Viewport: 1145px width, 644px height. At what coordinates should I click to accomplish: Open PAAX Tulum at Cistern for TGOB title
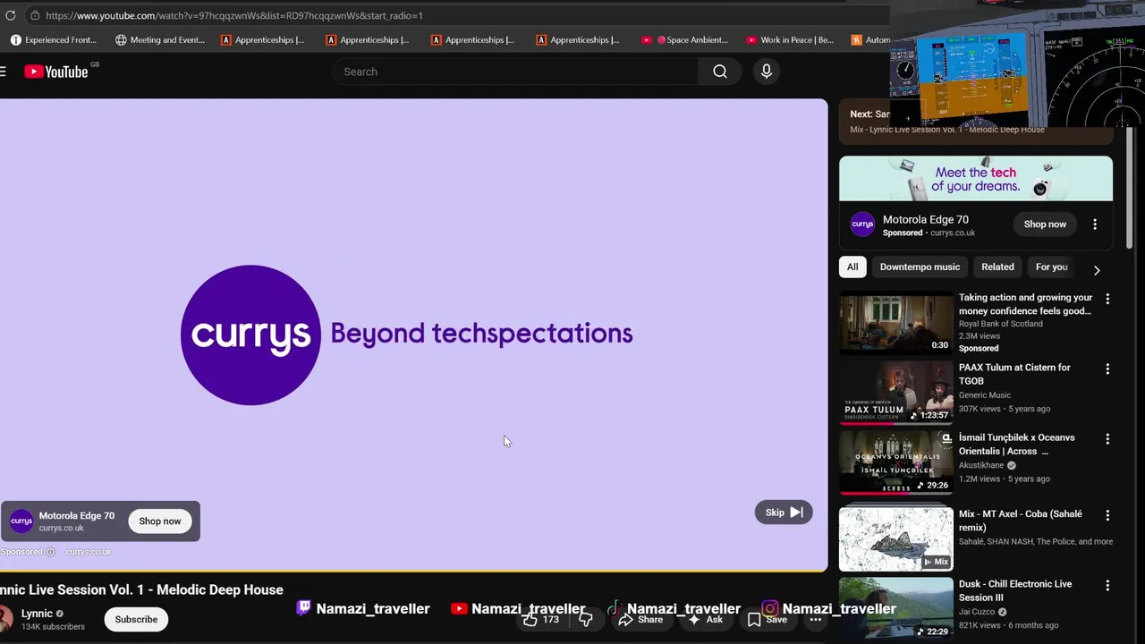1014,374
